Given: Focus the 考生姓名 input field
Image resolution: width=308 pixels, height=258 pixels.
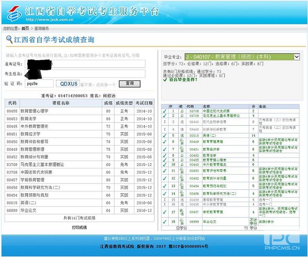Looking at the screenshot, I should point(85,74).
